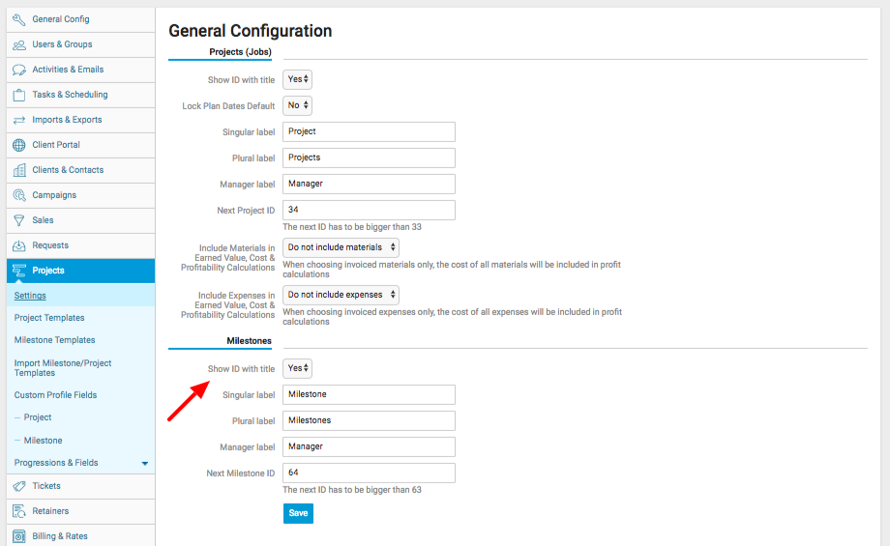Click the blue Save button
Image resolution: width=890 pixels, height=546 pixels.
pyautogui.click(x=298, y=513)
